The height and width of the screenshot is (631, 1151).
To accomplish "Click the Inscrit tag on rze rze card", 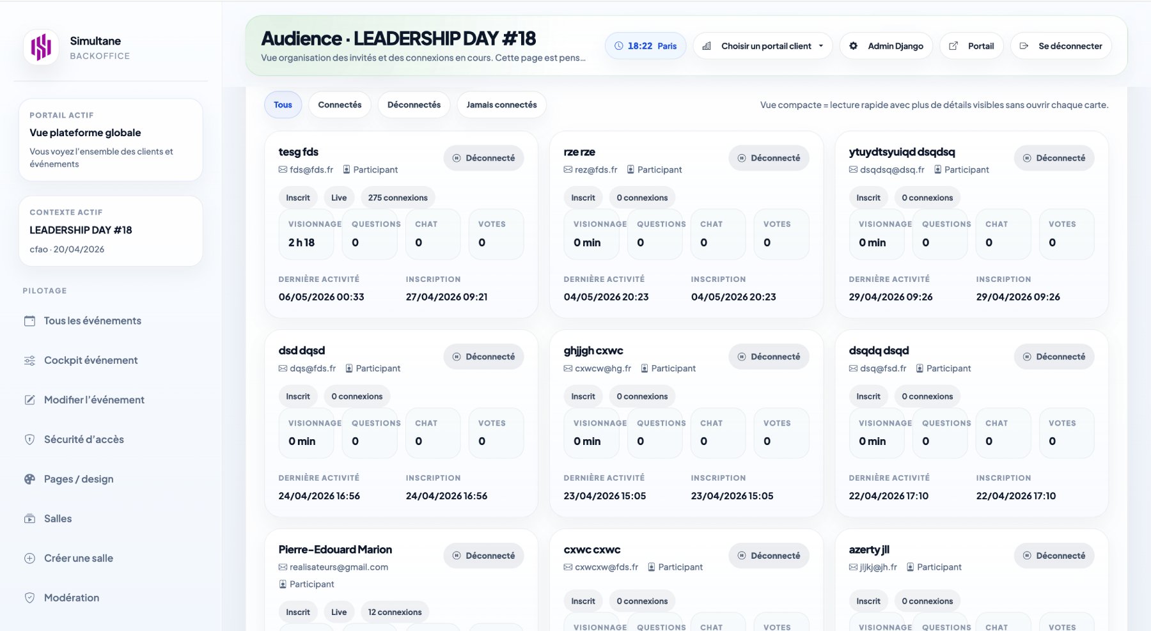I will coord(583,198).
